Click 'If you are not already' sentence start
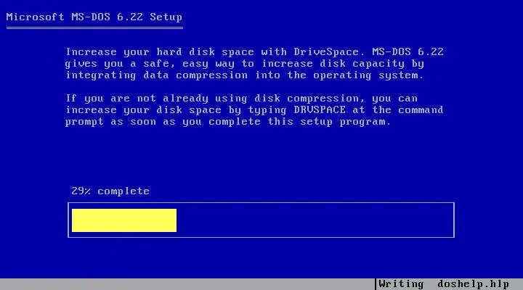Image resolution: width=523 pixels, height=290 pixels. click(137, 99)
